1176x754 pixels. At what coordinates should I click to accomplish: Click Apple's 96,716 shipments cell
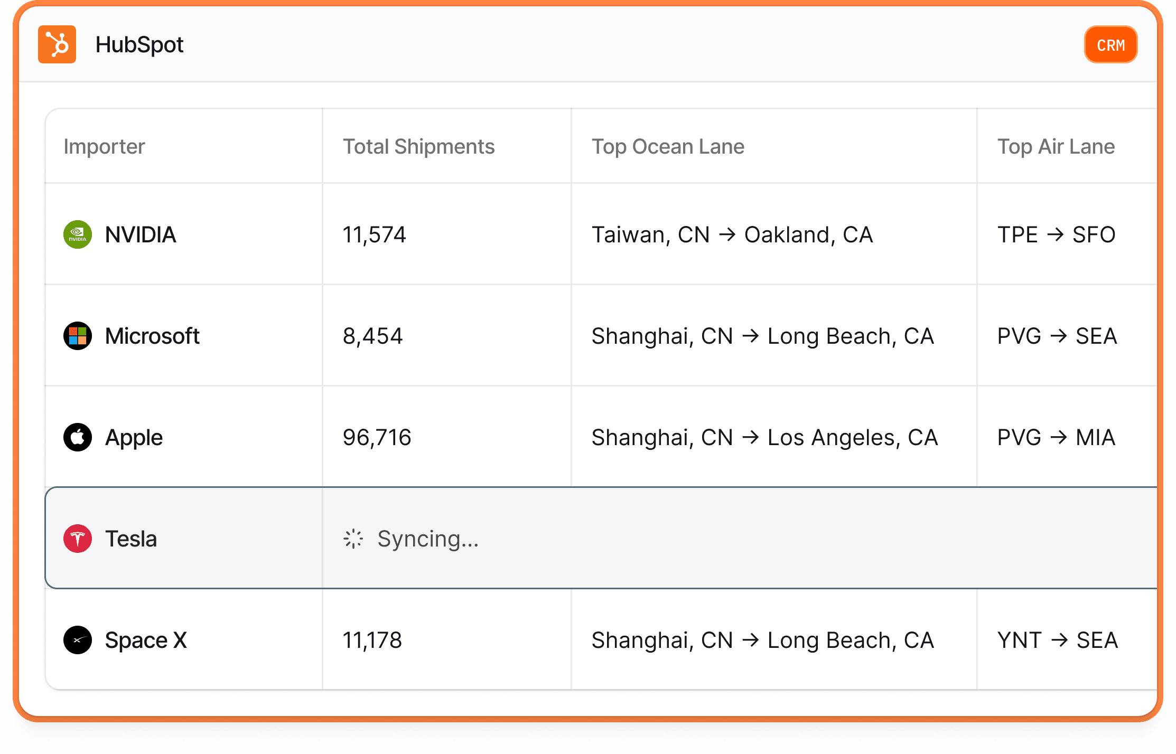(377, 437)
